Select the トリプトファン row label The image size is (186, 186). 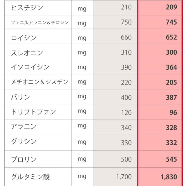[x=33, y=112]
